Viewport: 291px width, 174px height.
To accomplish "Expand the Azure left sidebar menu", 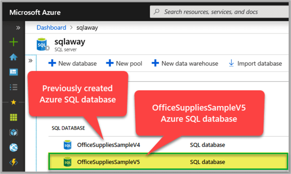I will [18, 28].
